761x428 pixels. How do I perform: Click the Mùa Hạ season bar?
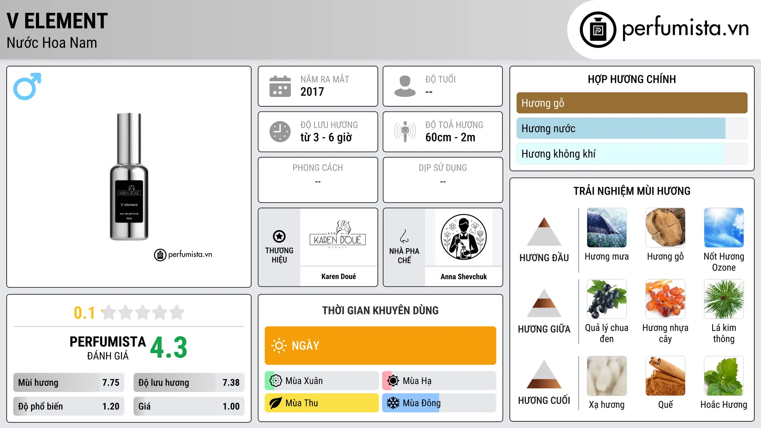point(439,381)
